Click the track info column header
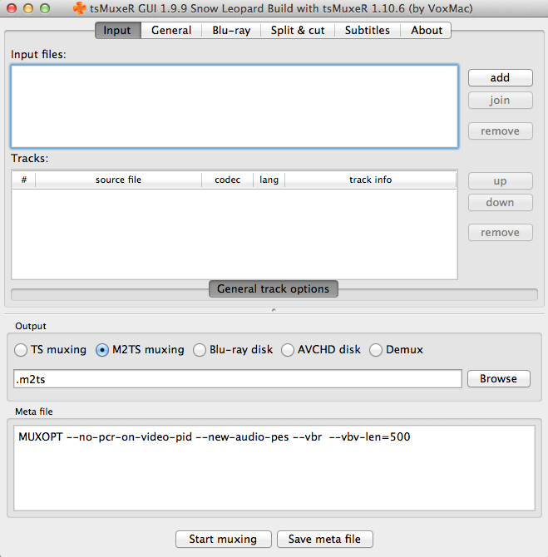Viewport: 548px width, 557px height. (370, 180)
